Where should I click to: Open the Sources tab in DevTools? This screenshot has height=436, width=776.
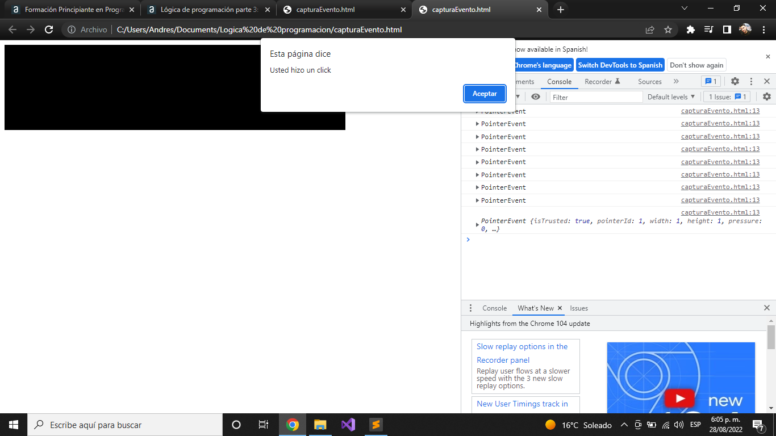point(650,82)
